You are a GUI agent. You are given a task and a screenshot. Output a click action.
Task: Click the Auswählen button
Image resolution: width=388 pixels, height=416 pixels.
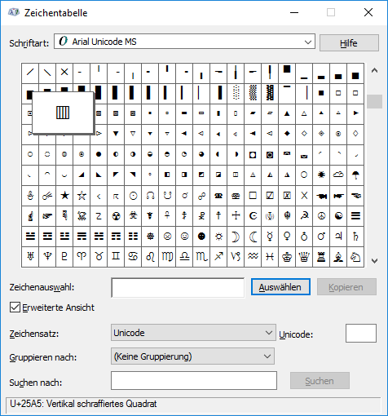coord(280,287)
